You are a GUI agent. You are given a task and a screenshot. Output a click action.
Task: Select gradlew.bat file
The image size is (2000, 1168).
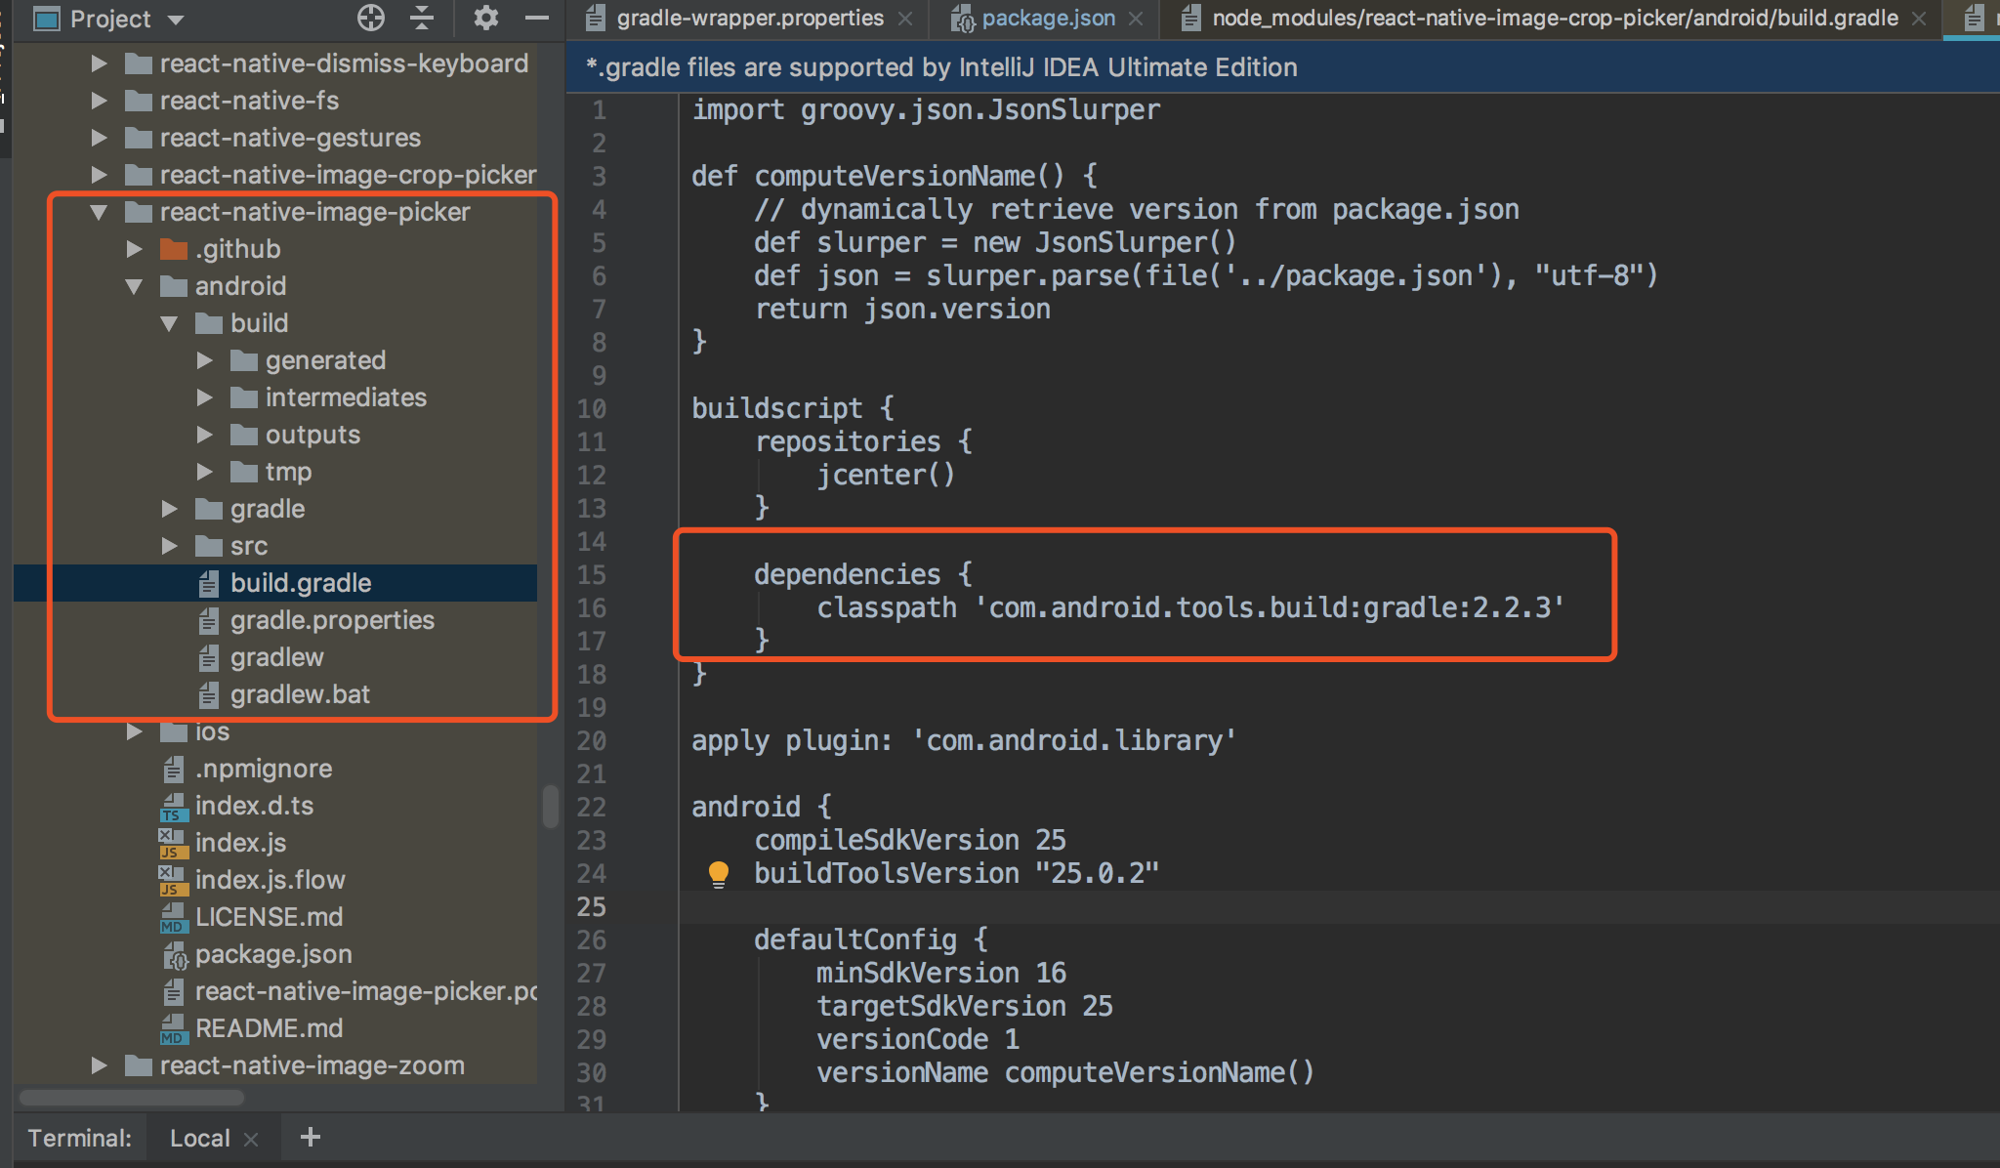click(300, 694)
